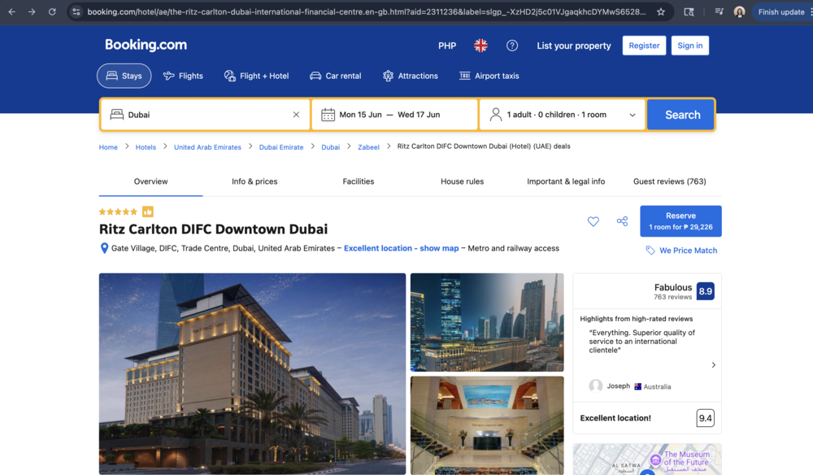Image resolution: width=813 pixels, height=475 pixels.
Task: Open customer help question mark icon
Action: tap(511, 46)
